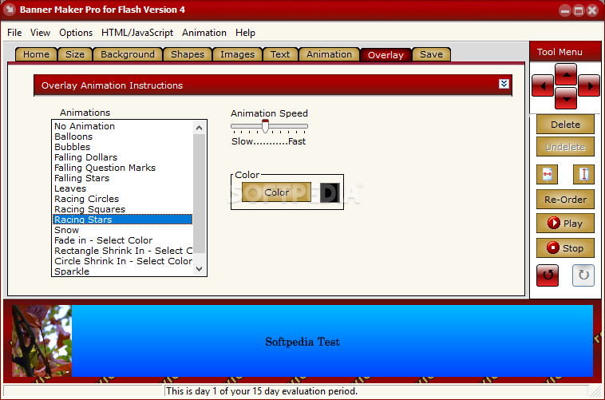Select Leaves animation

pos(122,188)
